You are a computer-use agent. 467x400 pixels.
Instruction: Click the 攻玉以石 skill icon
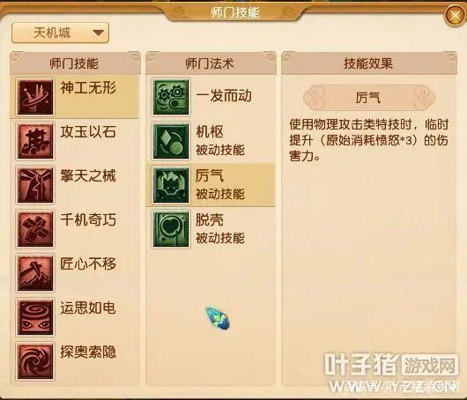35,141
